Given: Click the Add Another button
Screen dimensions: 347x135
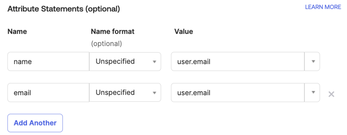Looking at the screenshot, I should coord(35,123).
